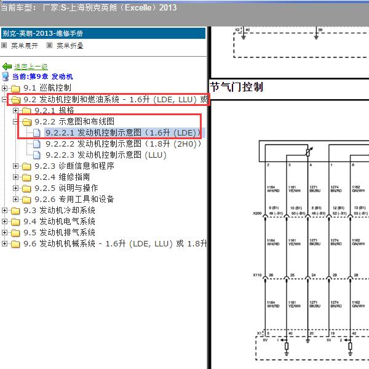The height and width of the screenshot is (369, 369).
Task: Click document icon of 9.2.2.1 LDE schematic
Action: click(37, 132)
